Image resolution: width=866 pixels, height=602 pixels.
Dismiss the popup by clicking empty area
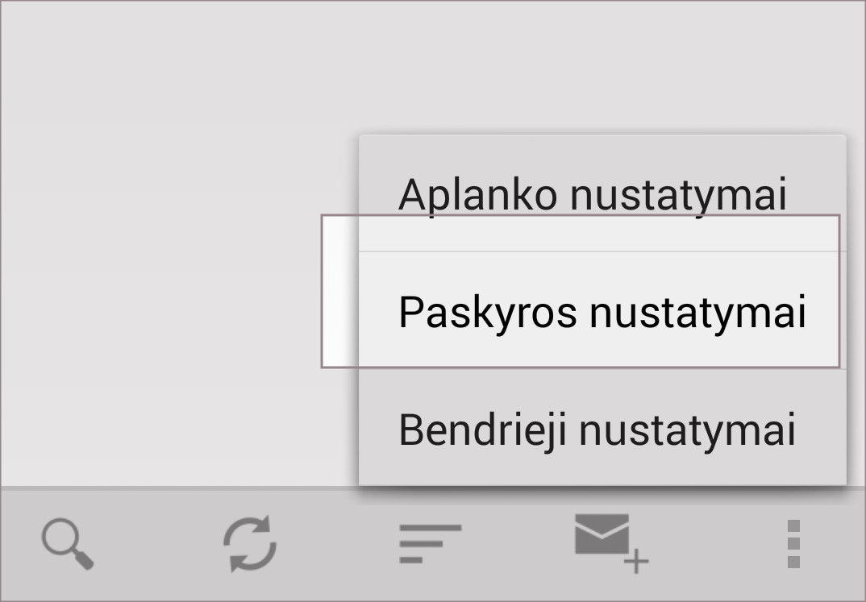[x=161, y=242]
